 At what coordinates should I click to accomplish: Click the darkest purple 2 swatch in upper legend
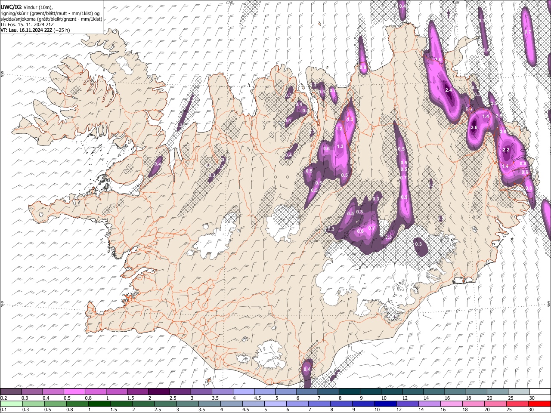[x=158, y=392]
